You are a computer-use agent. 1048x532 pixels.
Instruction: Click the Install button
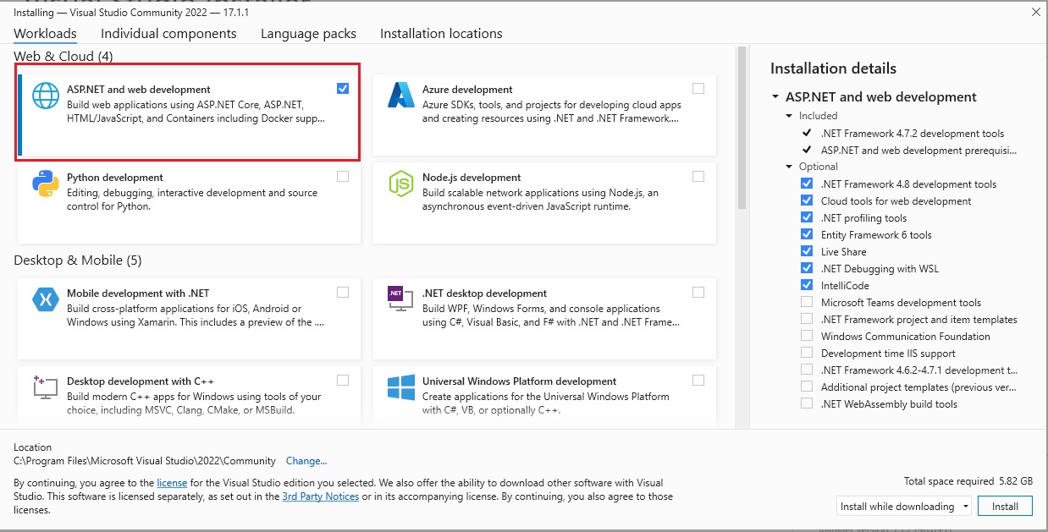1005,506
